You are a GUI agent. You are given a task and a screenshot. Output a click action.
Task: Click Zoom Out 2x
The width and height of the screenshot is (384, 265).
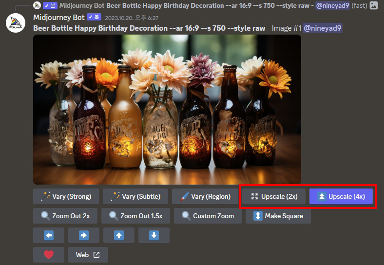(65, 216)
